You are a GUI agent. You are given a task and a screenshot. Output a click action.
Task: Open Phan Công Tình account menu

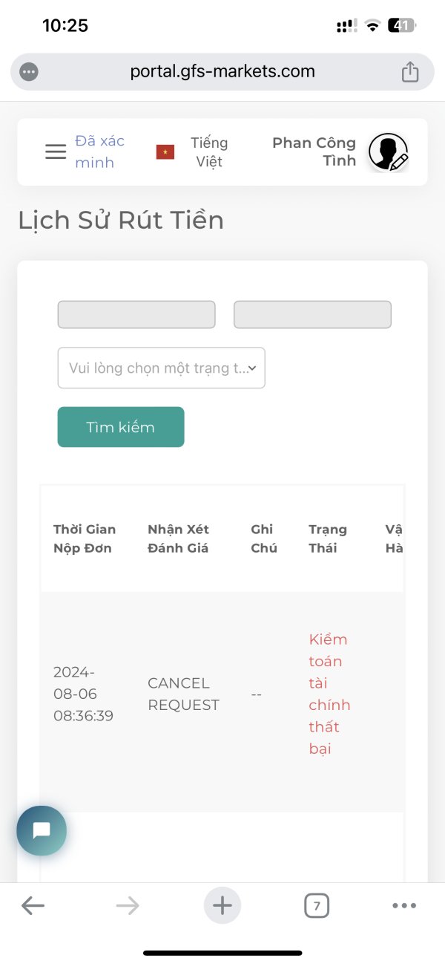point(314,152)
